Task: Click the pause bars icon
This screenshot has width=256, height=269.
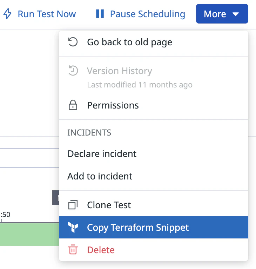Action: [100, 14]
